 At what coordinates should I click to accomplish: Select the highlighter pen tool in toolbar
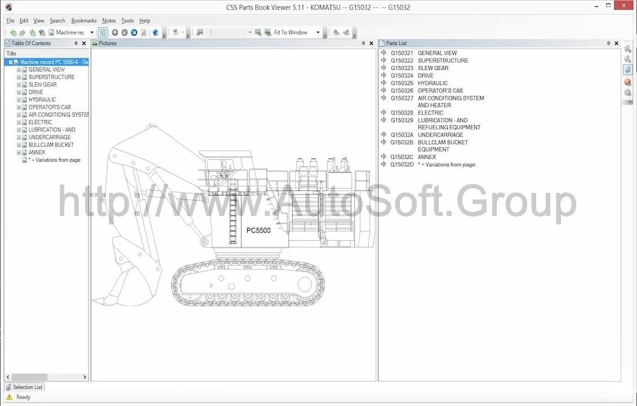[x=156, y=32]
